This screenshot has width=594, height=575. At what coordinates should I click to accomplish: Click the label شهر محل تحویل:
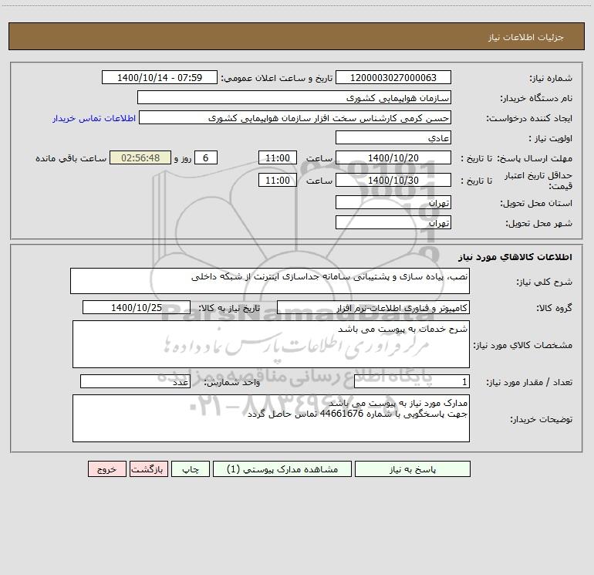[539, 224]
